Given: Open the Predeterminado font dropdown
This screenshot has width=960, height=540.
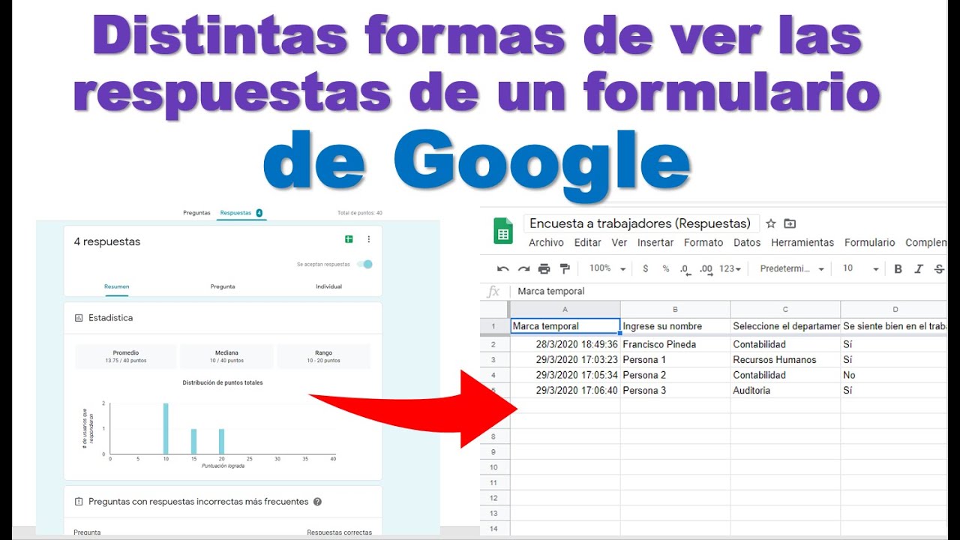Looking at the screenshot, I should [792, 268].
